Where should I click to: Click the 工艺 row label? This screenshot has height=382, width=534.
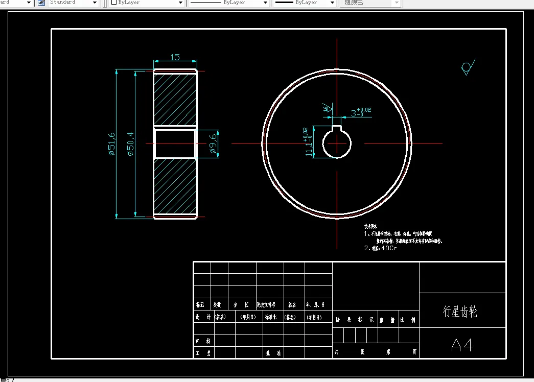pos(203,353)
